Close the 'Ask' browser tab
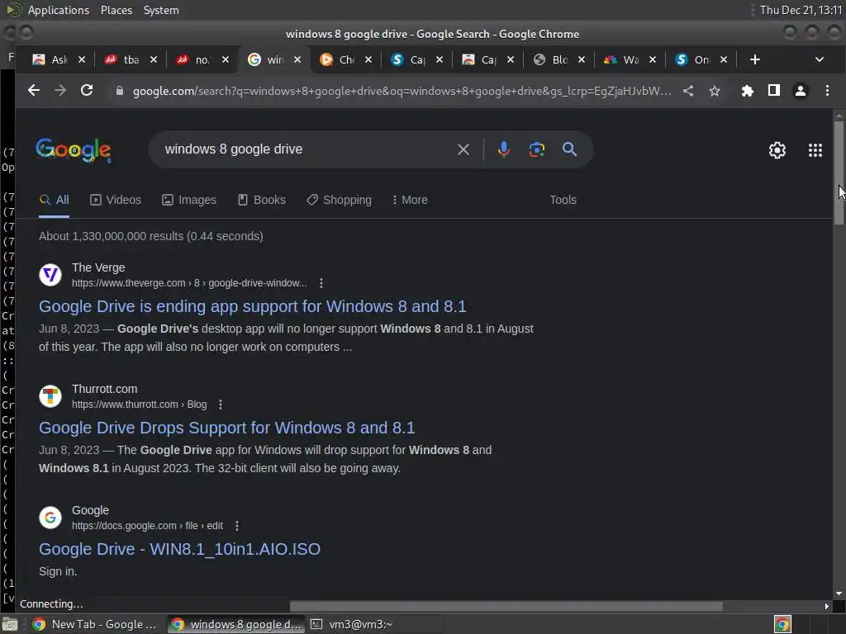The width and height of the screenshot is (846, 634). pyautogui.click(x=82, y=59)
